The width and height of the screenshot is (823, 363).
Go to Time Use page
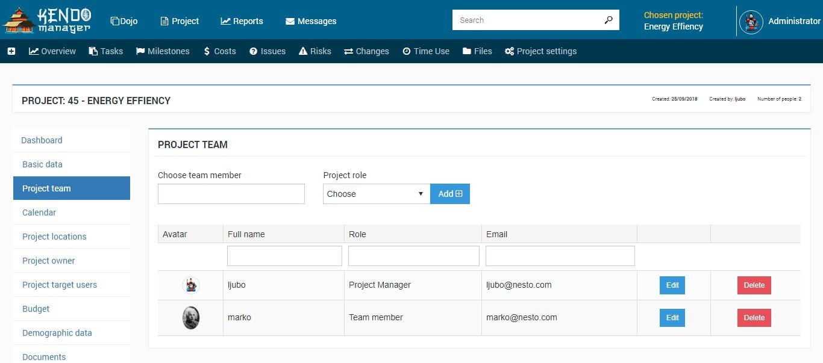426,51
